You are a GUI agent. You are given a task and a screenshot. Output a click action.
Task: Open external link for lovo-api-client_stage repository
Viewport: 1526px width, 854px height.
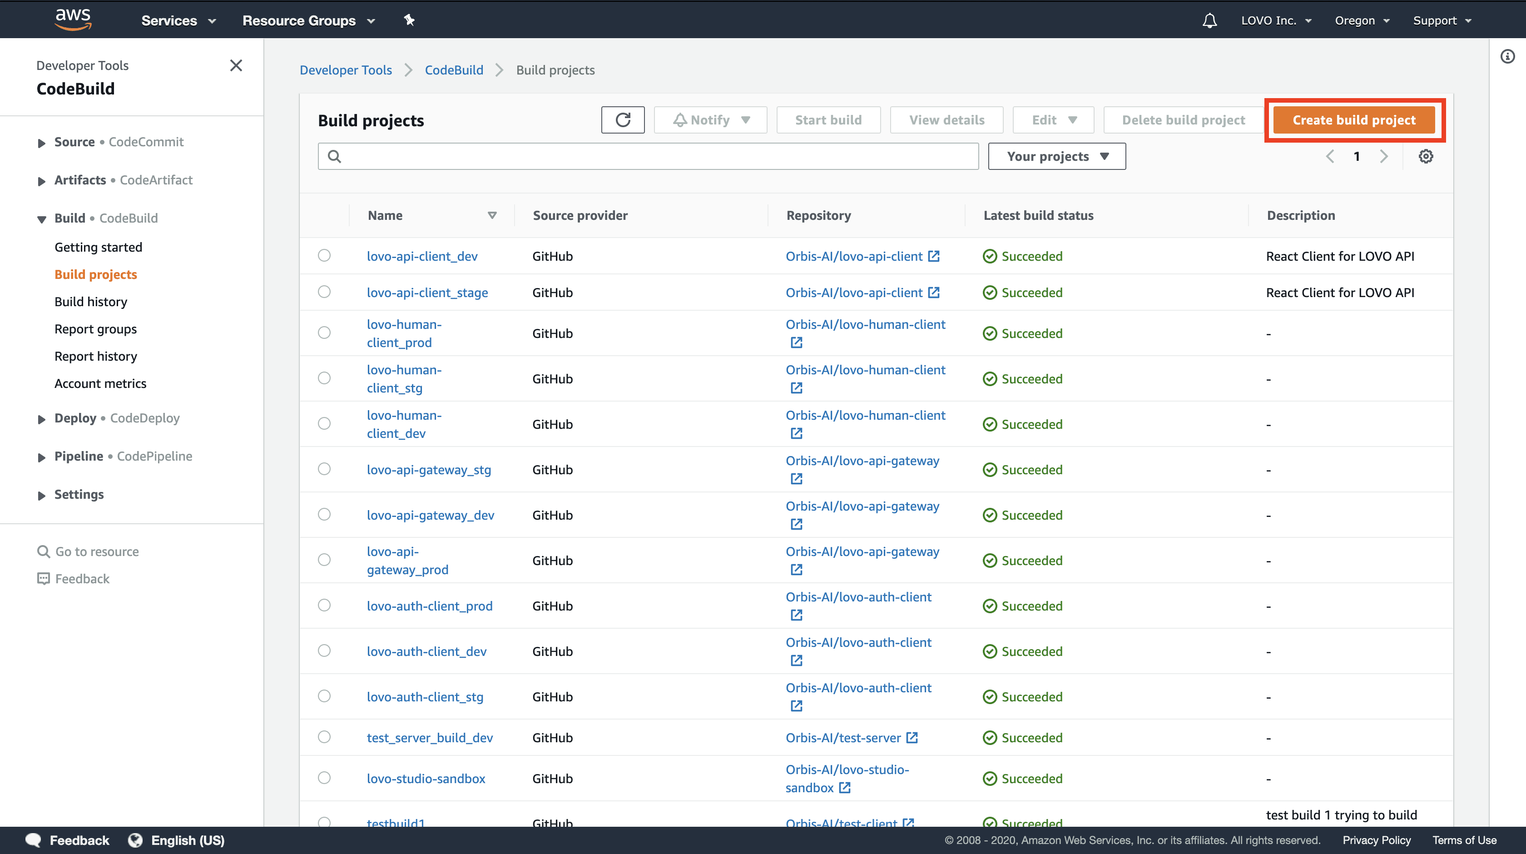[934, 292]
